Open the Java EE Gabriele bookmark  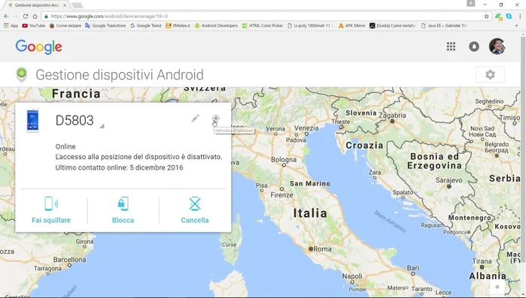[444, 26]
